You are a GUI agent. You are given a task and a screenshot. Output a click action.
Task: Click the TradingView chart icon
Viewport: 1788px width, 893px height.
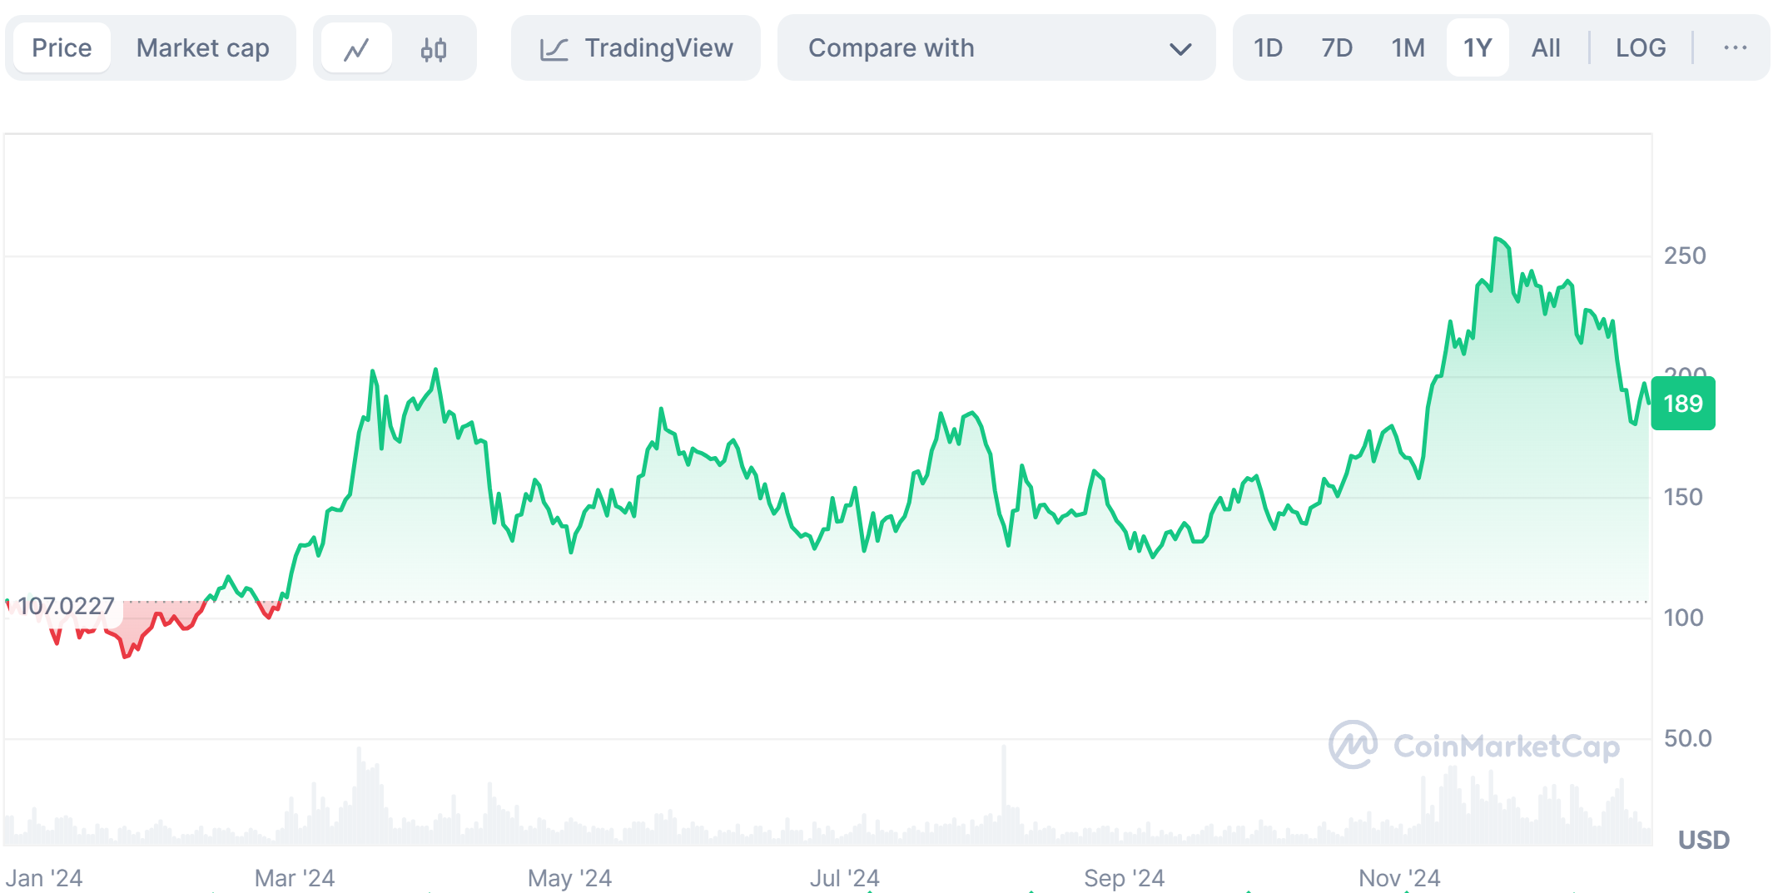click(554, 49)
